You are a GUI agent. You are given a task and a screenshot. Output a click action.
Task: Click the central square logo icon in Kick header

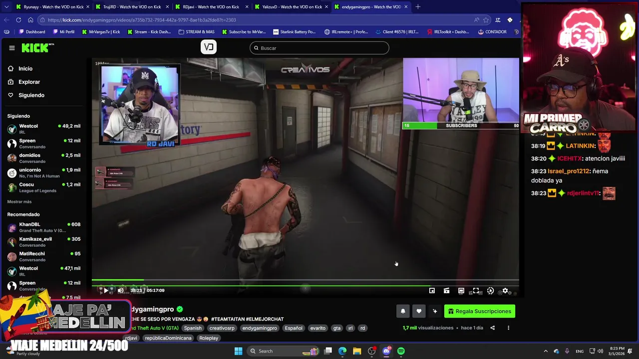(x=209, y=47)
